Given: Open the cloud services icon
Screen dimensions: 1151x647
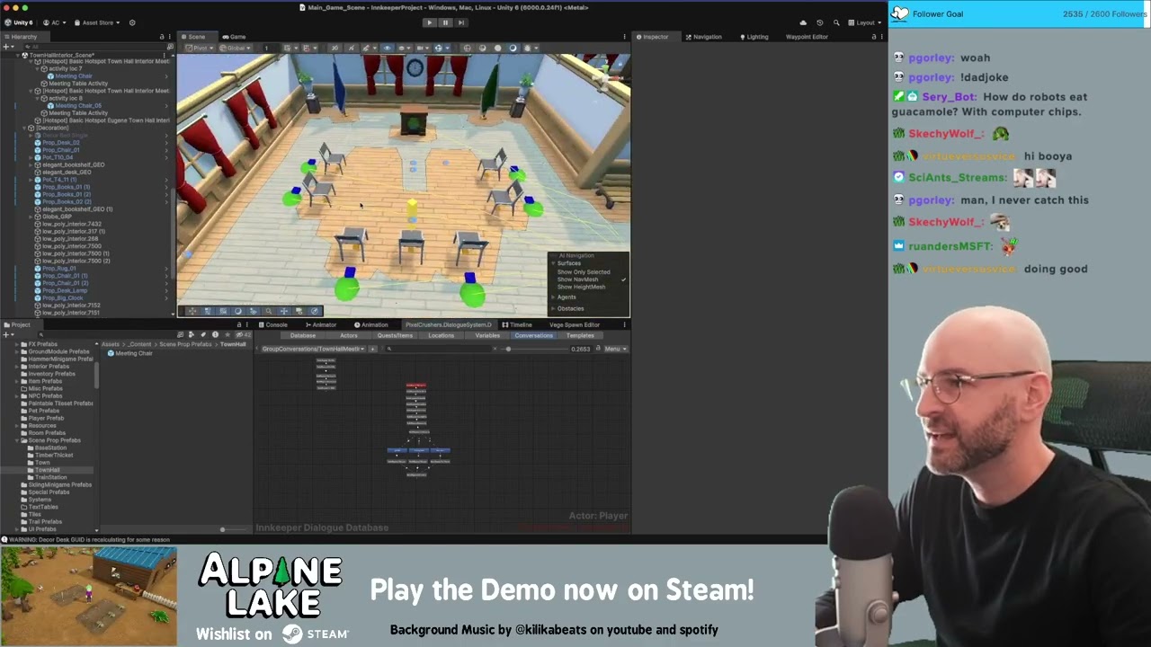Looking at the screenshot, I should pos(803,22).
